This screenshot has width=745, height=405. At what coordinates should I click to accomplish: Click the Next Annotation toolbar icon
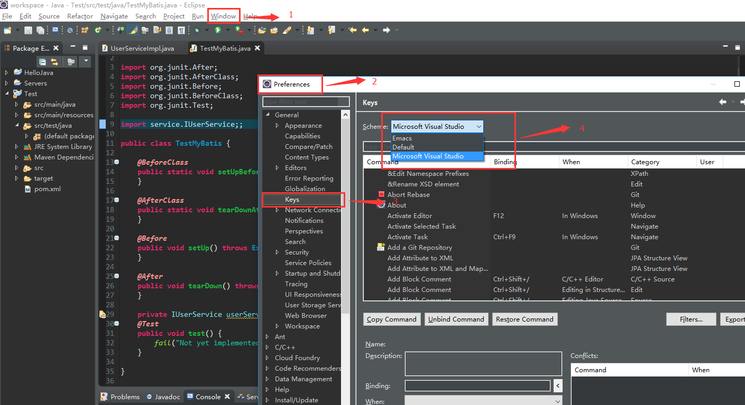pos(310,30)
